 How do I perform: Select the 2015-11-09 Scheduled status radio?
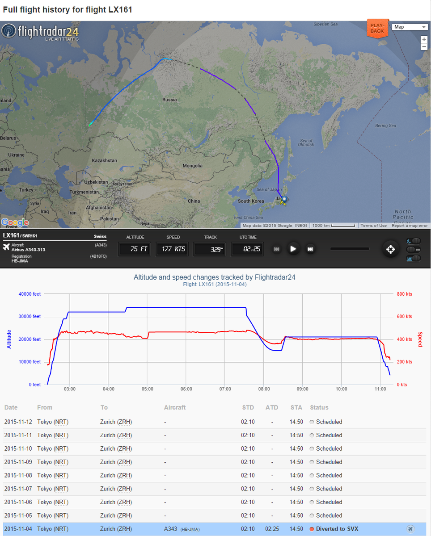coord(312,462)
